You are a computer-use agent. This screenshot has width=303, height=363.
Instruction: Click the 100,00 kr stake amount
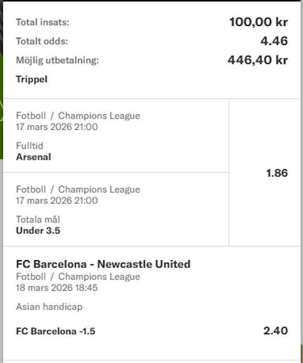258,22
